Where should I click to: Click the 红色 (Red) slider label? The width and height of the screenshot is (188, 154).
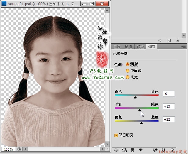pyautogui.click(x=155, y=92)
